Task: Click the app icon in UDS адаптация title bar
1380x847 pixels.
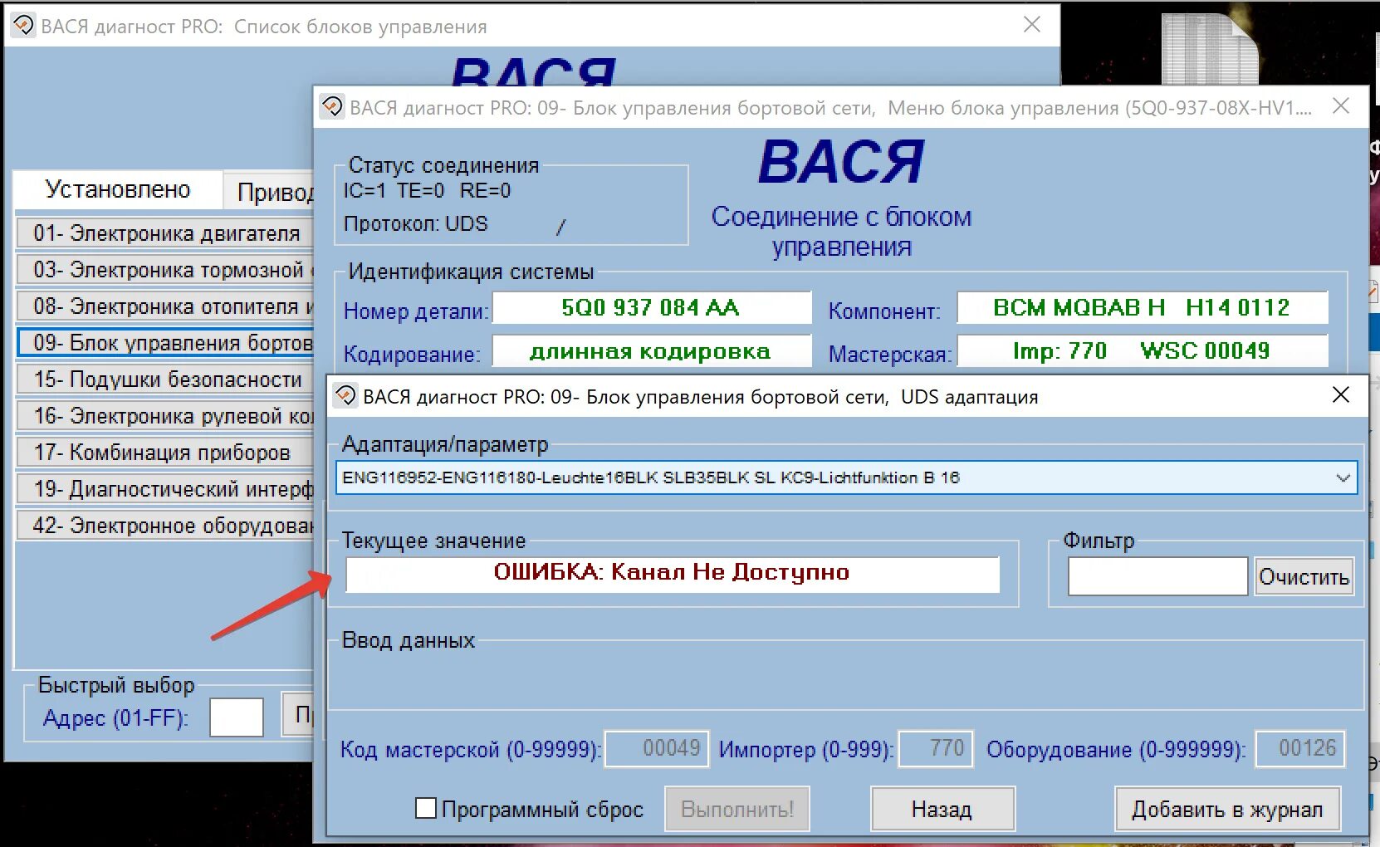Action: (345, 396)
